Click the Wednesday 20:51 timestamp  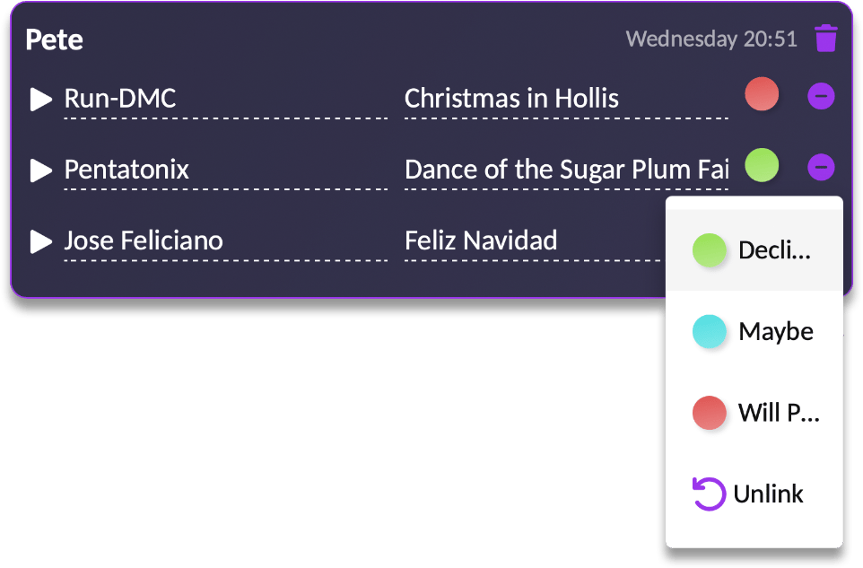(711, 39)
